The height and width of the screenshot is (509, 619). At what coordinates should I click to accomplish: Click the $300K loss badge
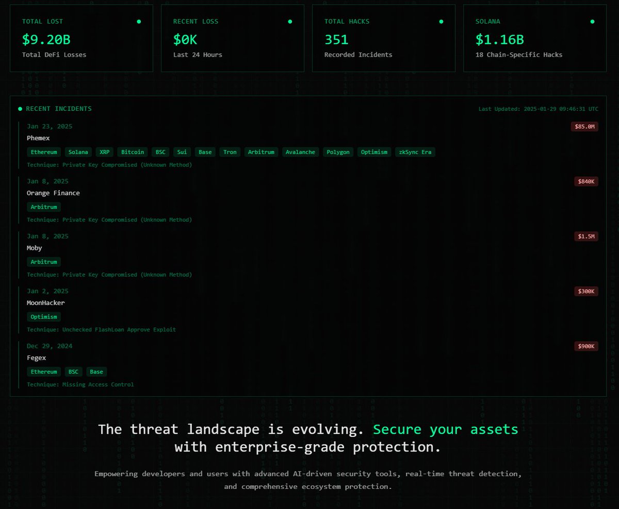(x=586, y=292)
